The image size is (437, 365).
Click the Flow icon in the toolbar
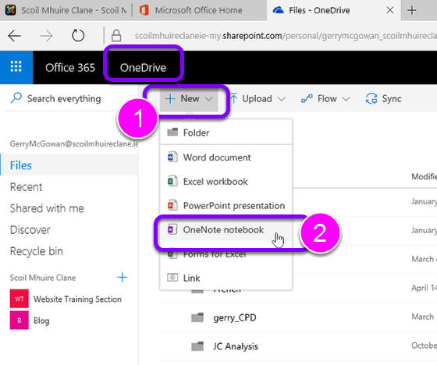307,98
